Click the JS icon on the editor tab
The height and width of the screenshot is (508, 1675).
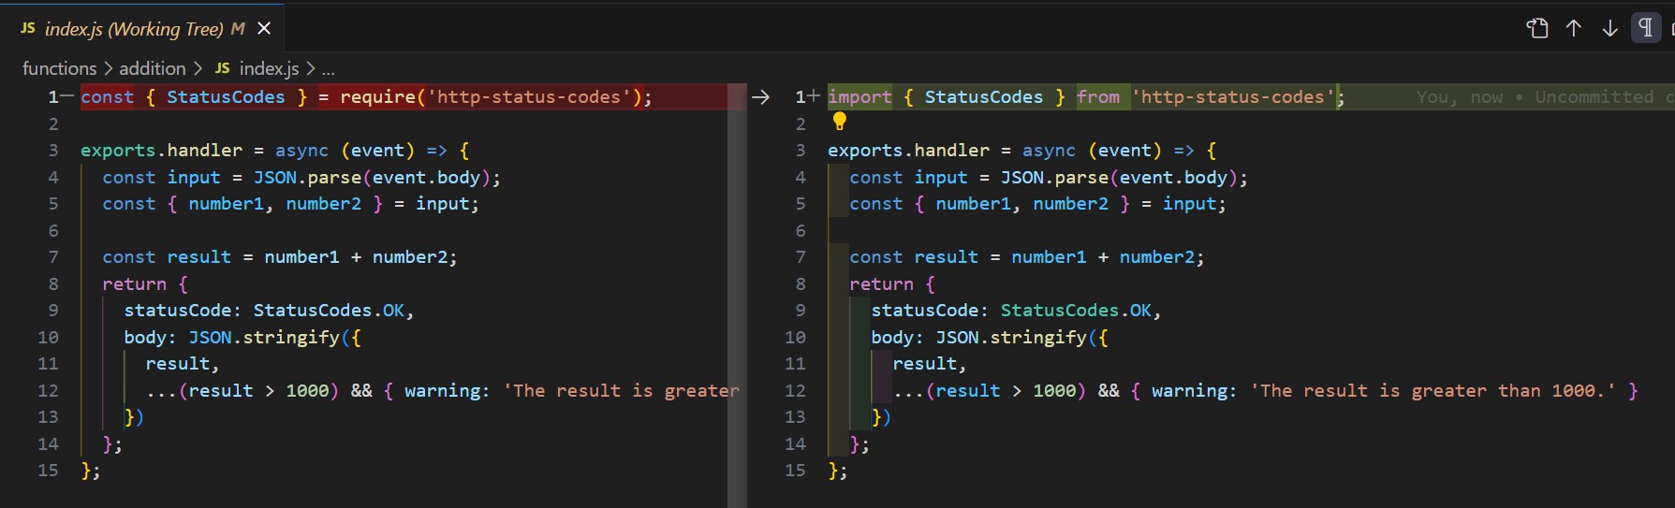pos(28,29)
